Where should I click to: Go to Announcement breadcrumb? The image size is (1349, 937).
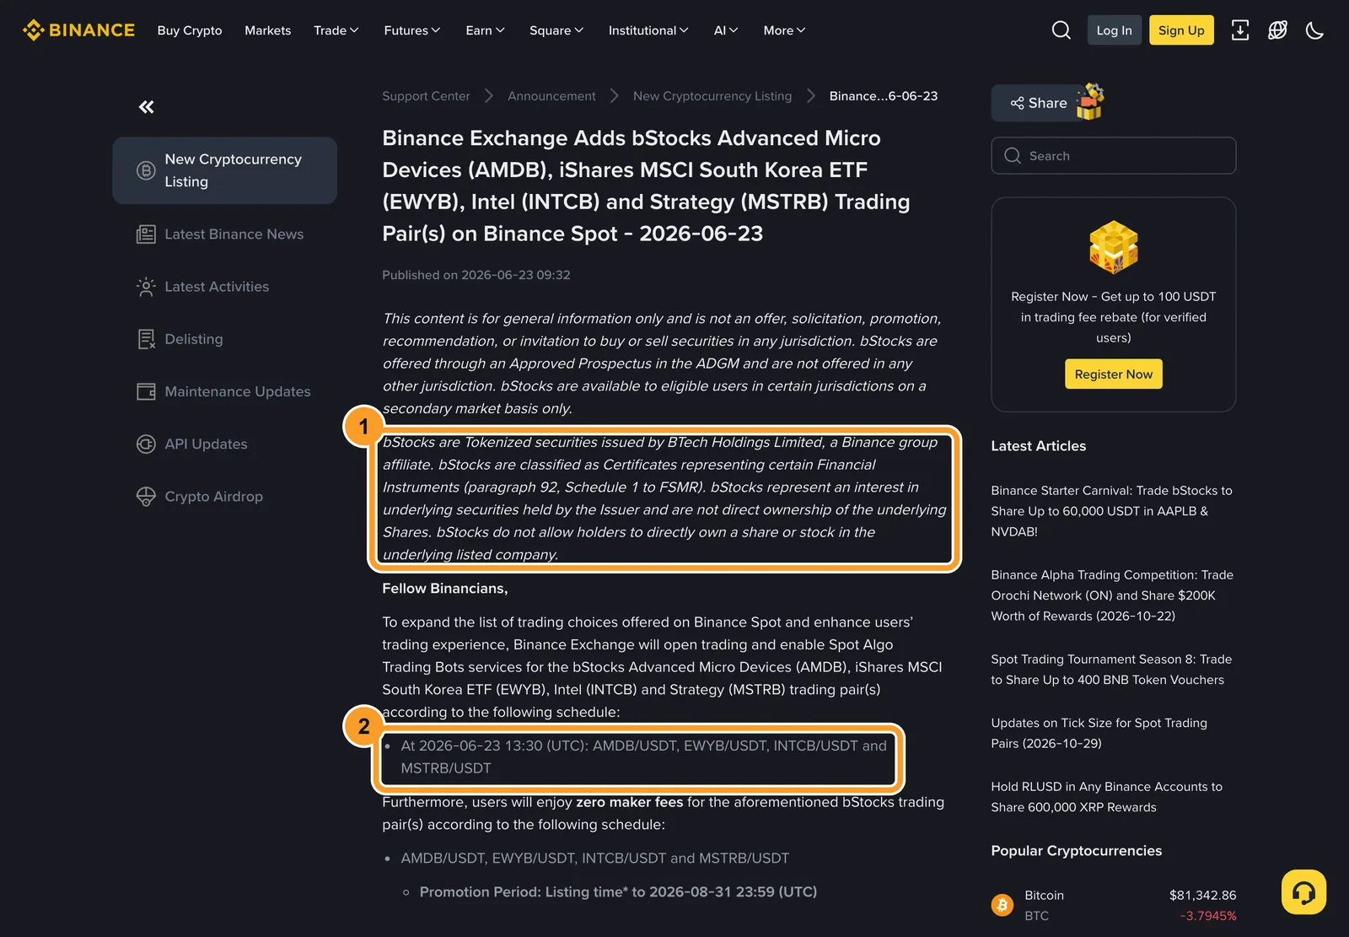click(551, 96)
